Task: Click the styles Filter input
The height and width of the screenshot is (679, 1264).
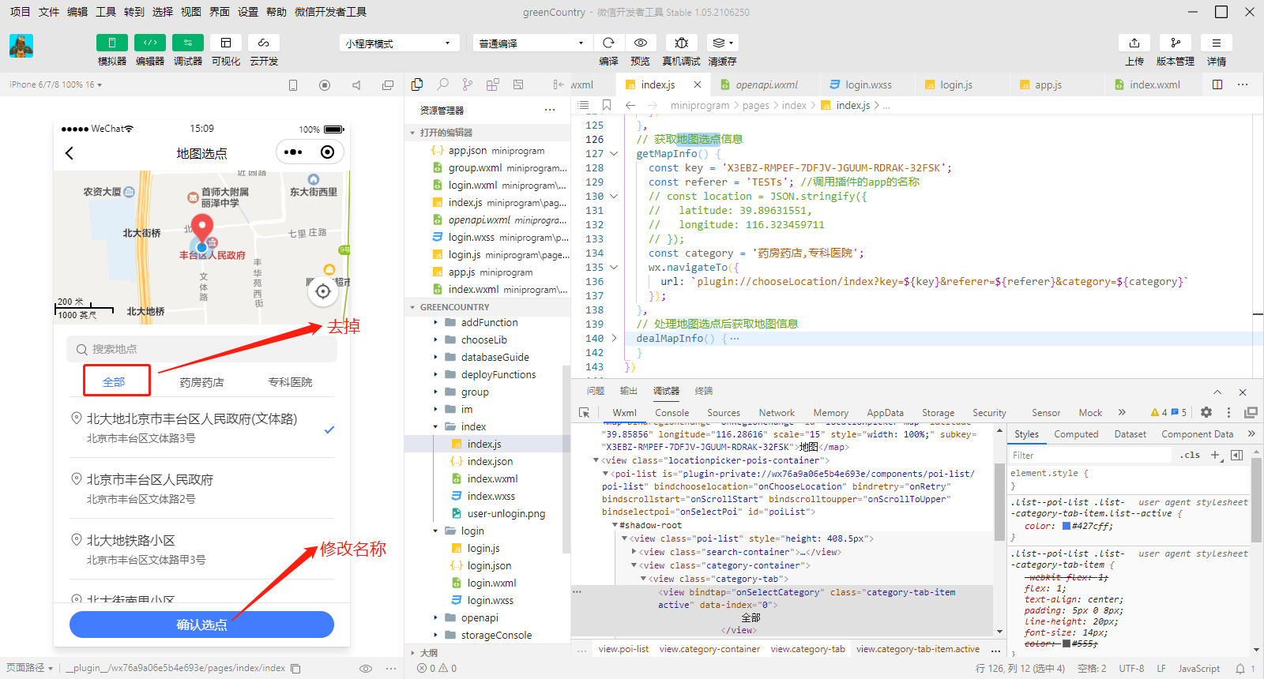Action: point(1090,456)
